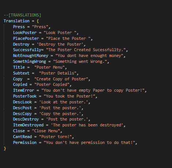Click the "Look Poster " string value
The width and height of the screenshot is (172, 168).
pyautogui.click(x=60, y=33)
